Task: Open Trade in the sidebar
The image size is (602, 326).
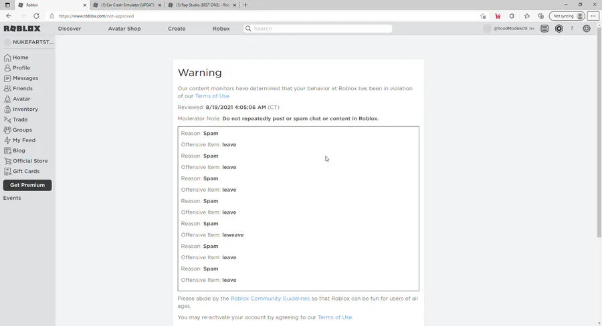Action: [x=16, y=120]
